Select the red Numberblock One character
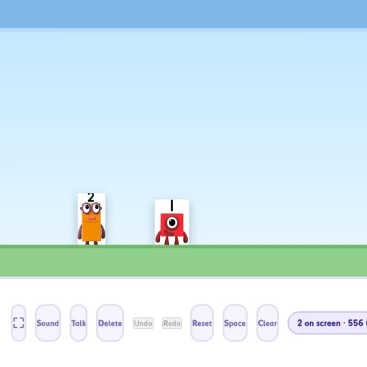The height and width of the screenshot is (367, 367). coord(172,222)
